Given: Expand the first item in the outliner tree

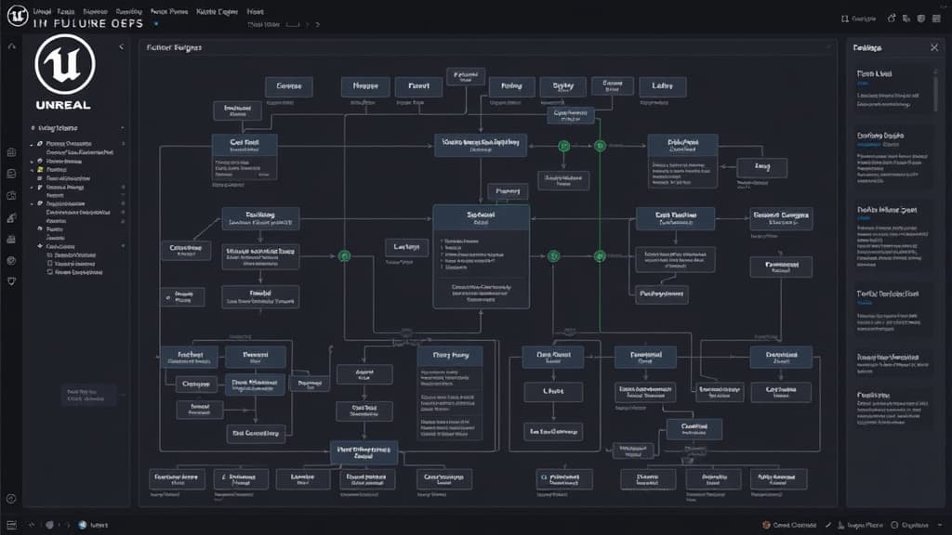Looking at the screenshot, I should tap(31, 145).
